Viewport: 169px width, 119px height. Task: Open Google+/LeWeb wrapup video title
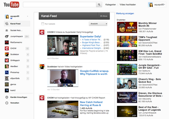94,73
